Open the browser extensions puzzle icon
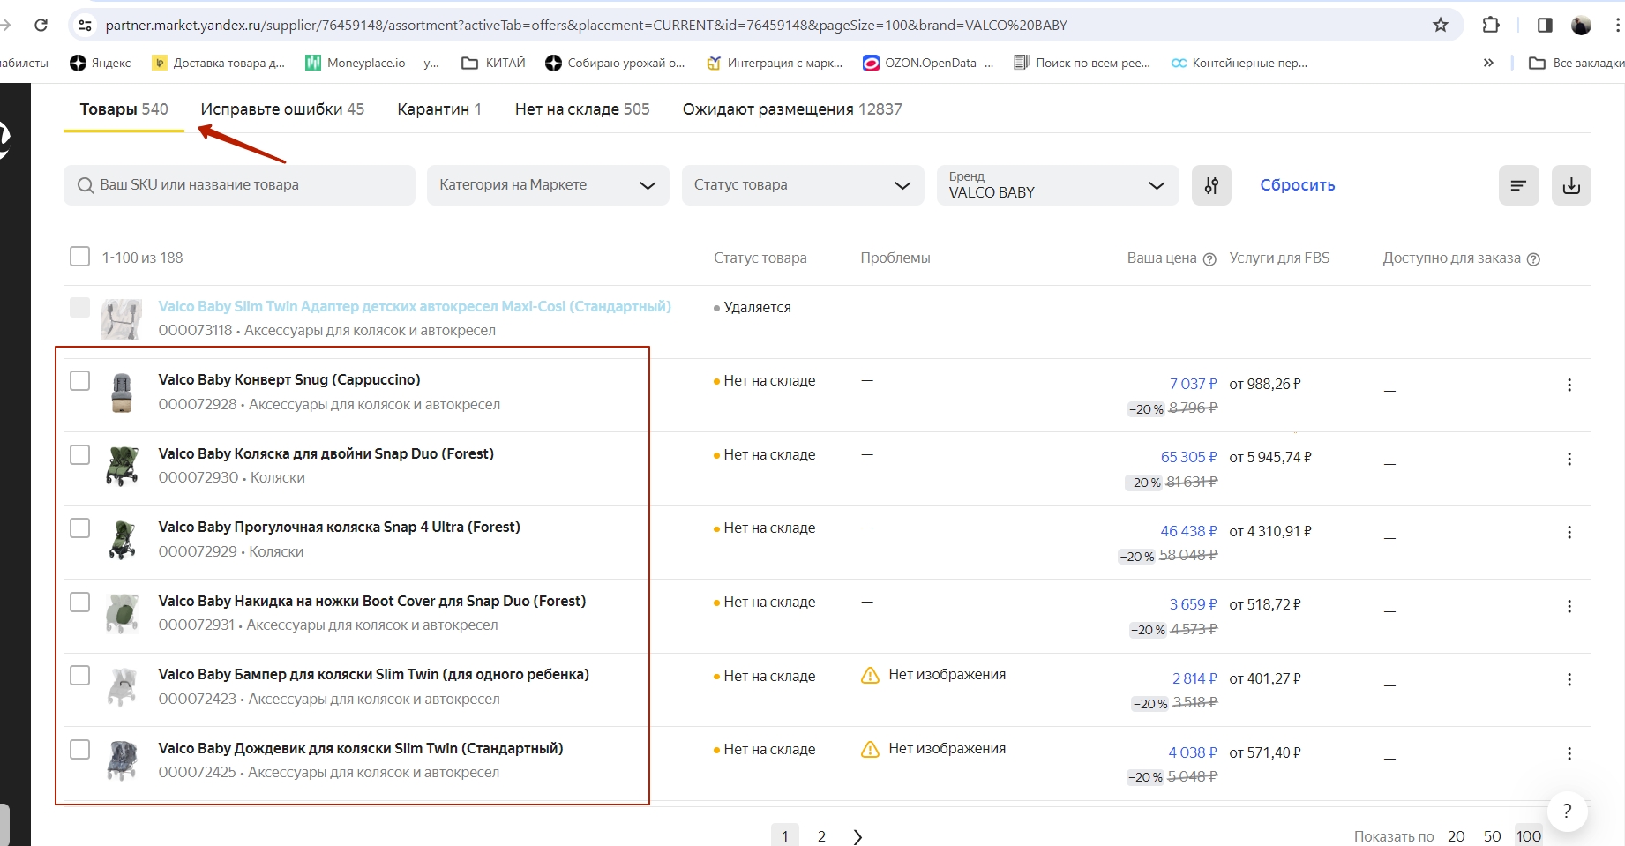1625x846 pixels. point(1491,25)
